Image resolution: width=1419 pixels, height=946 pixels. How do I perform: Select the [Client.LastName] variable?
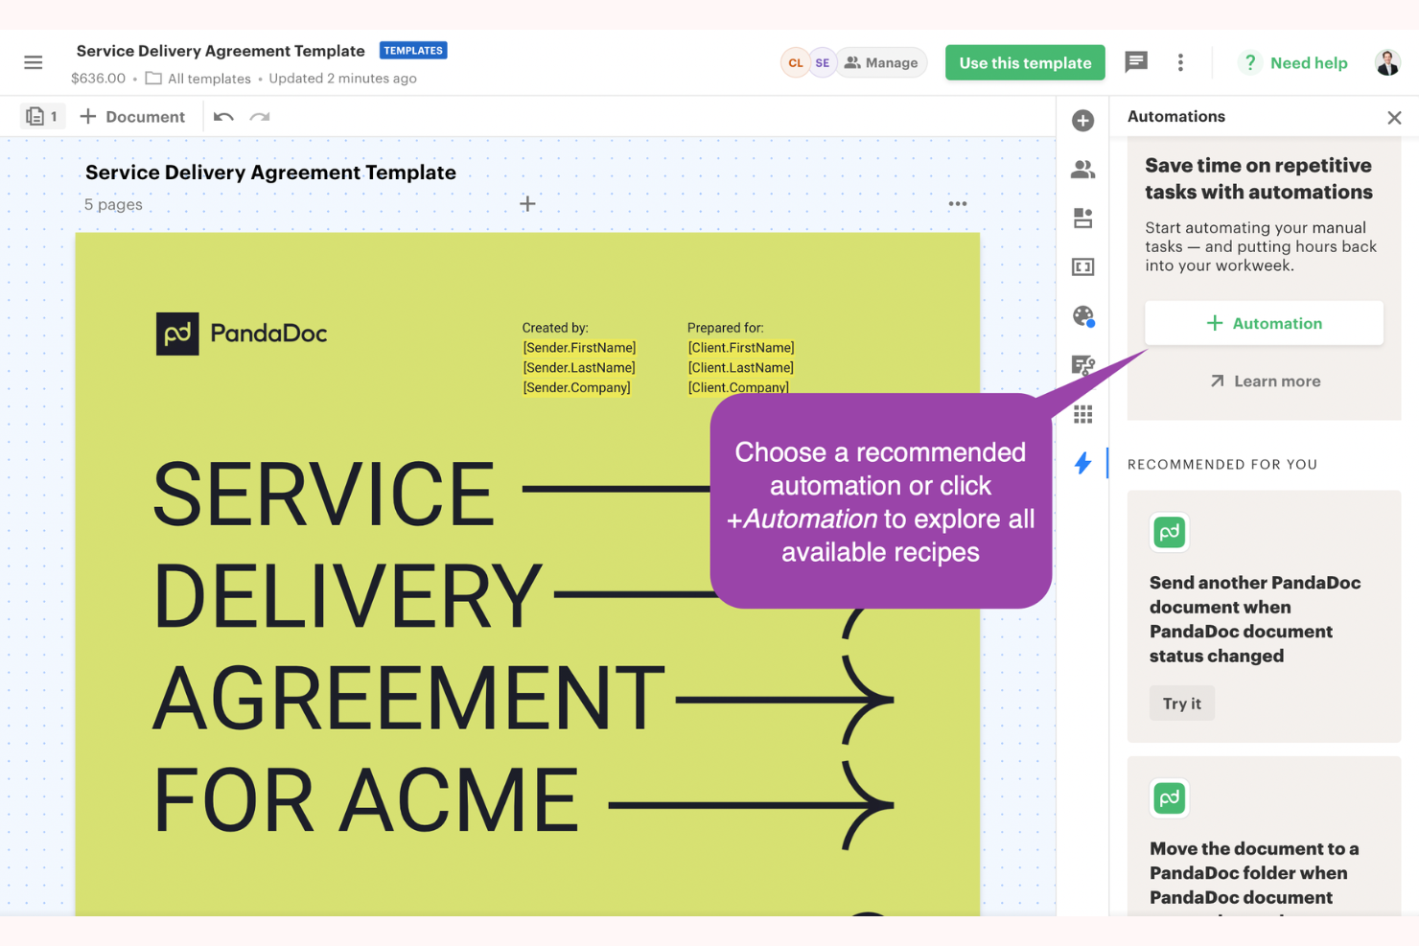point(740,368)
